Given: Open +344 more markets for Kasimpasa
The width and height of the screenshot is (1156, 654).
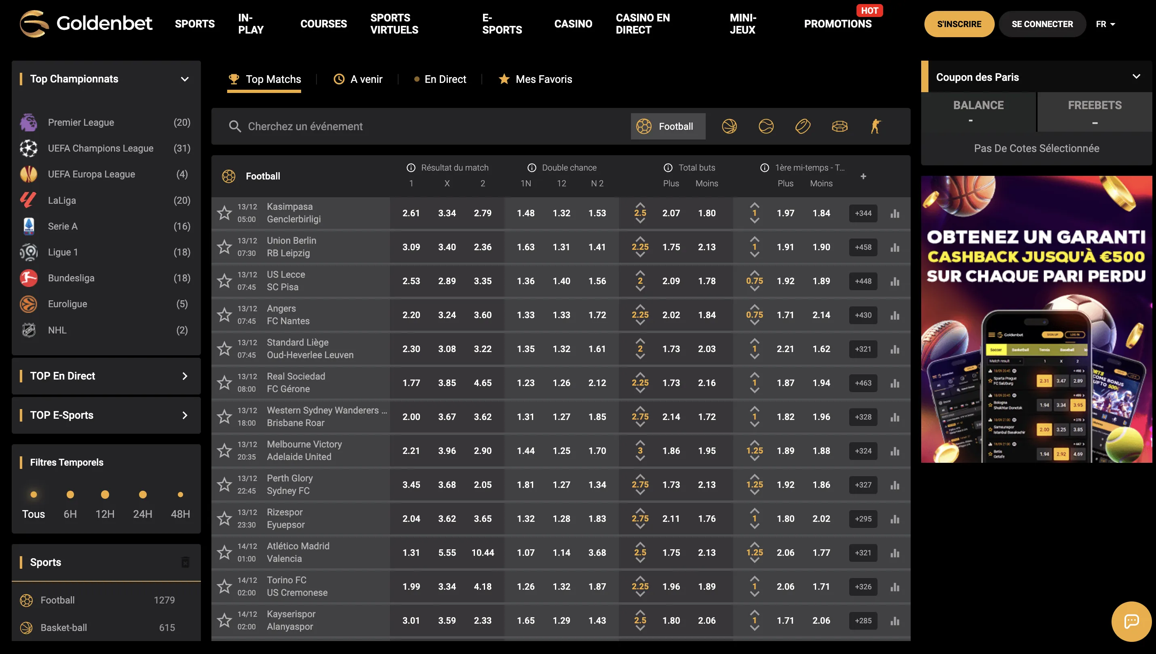Looking at the screenshot, I should pos(863,213).
